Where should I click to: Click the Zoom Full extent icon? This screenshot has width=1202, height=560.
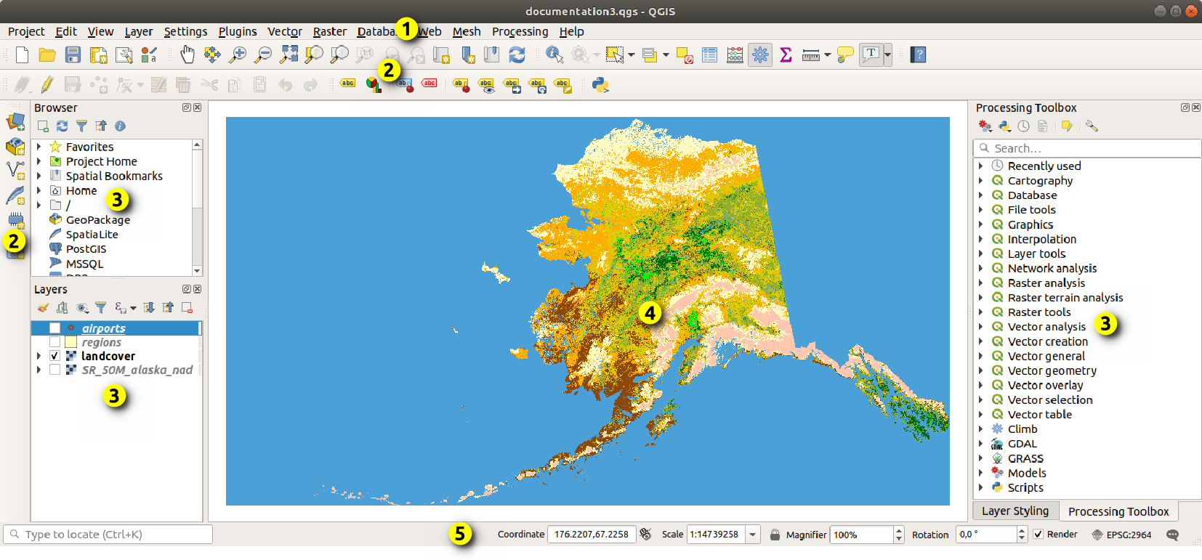289,54
